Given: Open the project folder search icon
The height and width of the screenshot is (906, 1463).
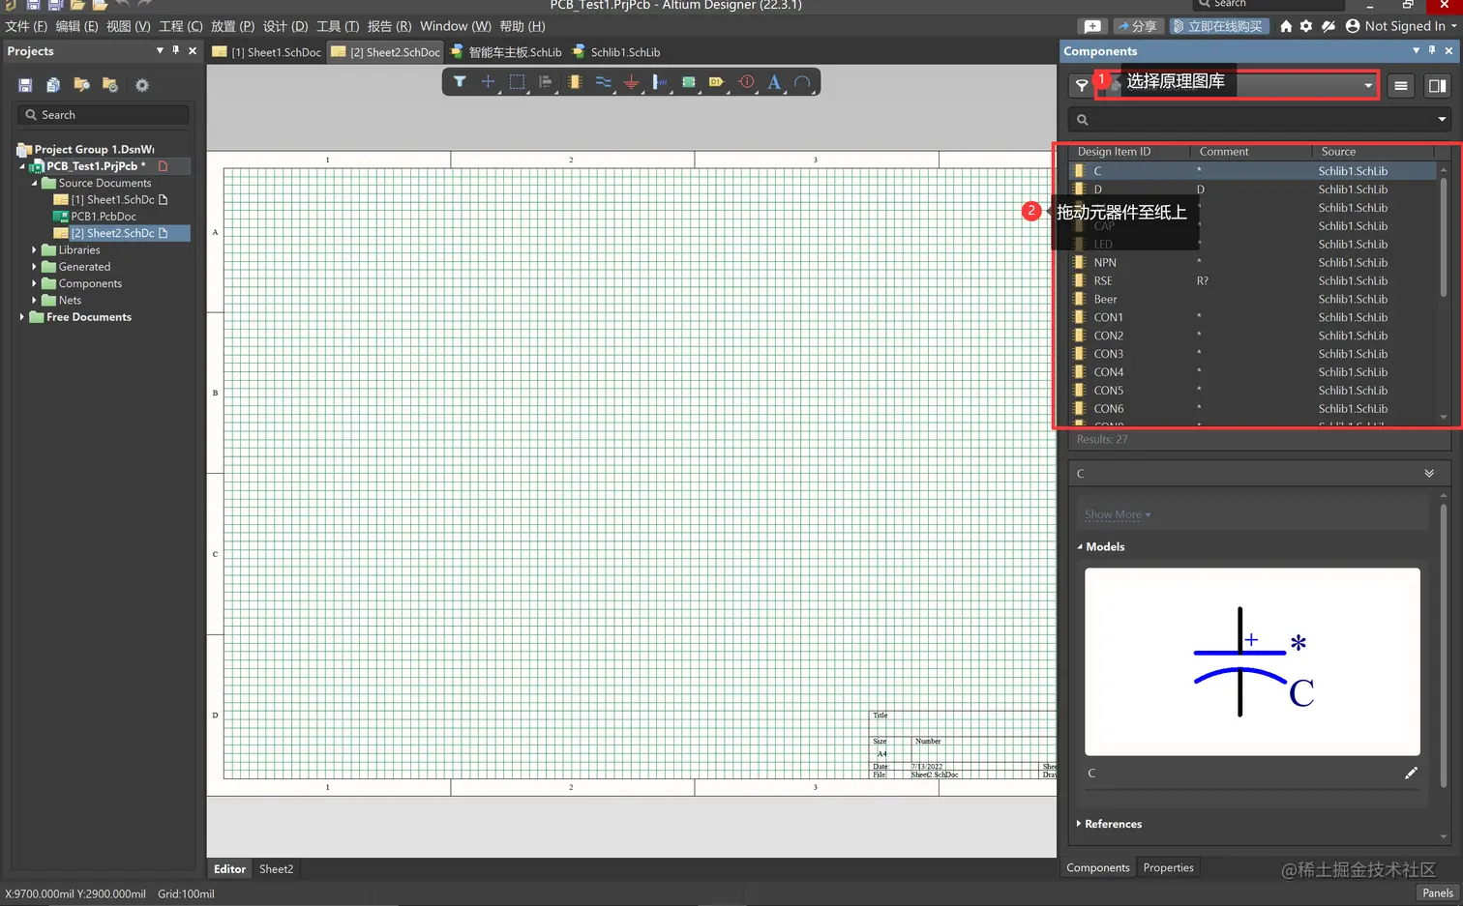Looking at the screenshot, I should tap(81, 85).
